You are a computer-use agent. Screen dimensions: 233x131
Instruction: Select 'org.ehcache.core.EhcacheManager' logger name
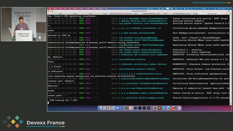pos(138,38)
